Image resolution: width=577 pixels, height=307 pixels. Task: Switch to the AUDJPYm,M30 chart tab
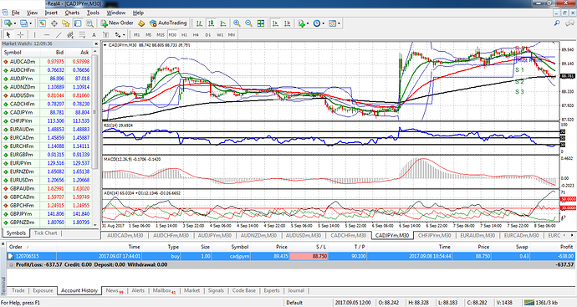[x=215, y=236]
